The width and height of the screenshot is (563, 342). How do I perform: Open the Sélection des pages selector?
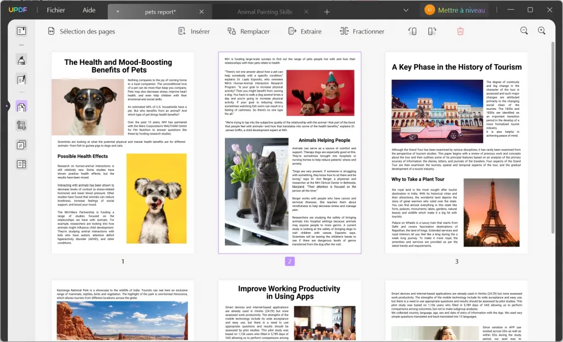[81, 31]
